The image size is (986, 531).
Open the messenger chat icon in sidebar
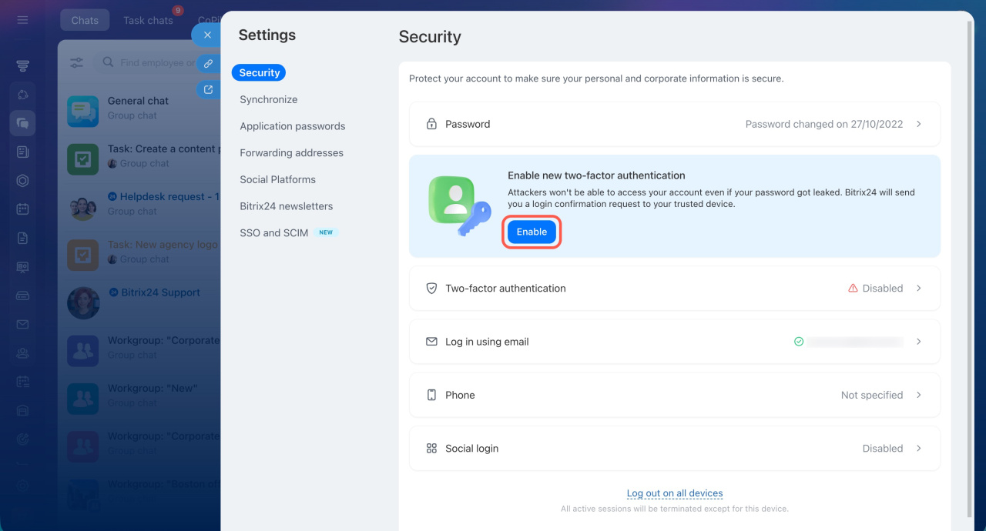point(22,123)
